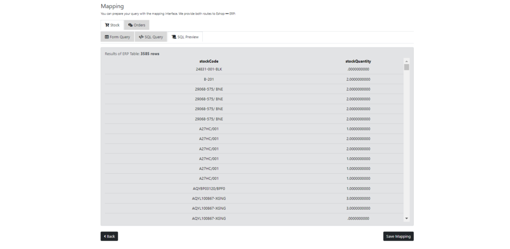Open the SQL Preview tab

(185, 37)
